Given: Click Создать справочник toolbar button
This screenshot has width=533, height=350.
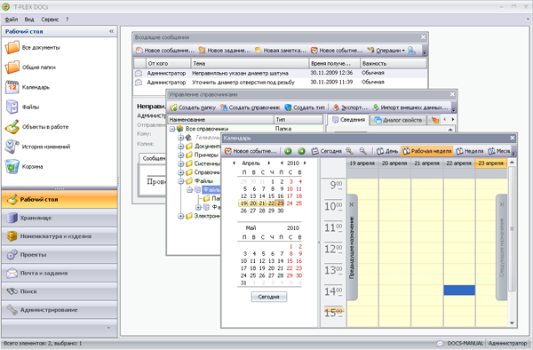Looking at the screenshot, I should [x=250, y=107].
